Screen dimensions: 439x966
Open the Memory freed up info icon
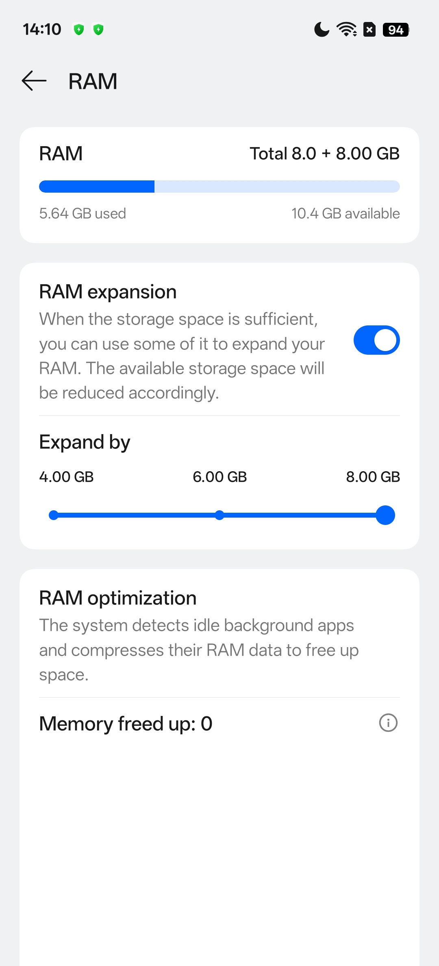(x=388, y=723)
